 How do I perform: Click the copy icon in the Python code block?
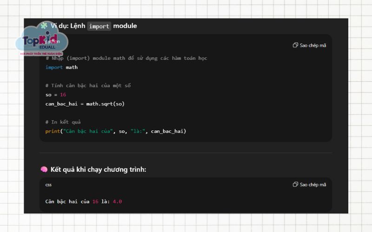pos(295,45)
